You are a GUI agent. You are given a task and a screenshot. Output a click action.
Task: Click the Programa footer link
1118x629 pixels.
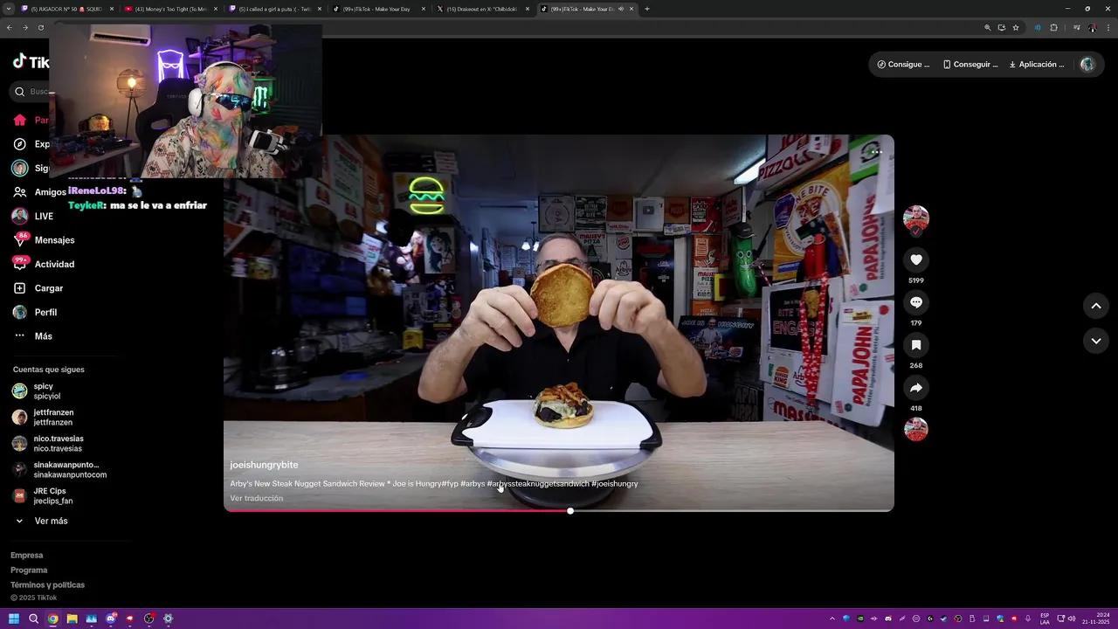click(x=29, y=570)
